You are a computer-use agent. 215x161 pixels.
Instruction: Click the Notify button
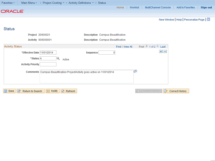pyautogui.click(x=53, y=91)
